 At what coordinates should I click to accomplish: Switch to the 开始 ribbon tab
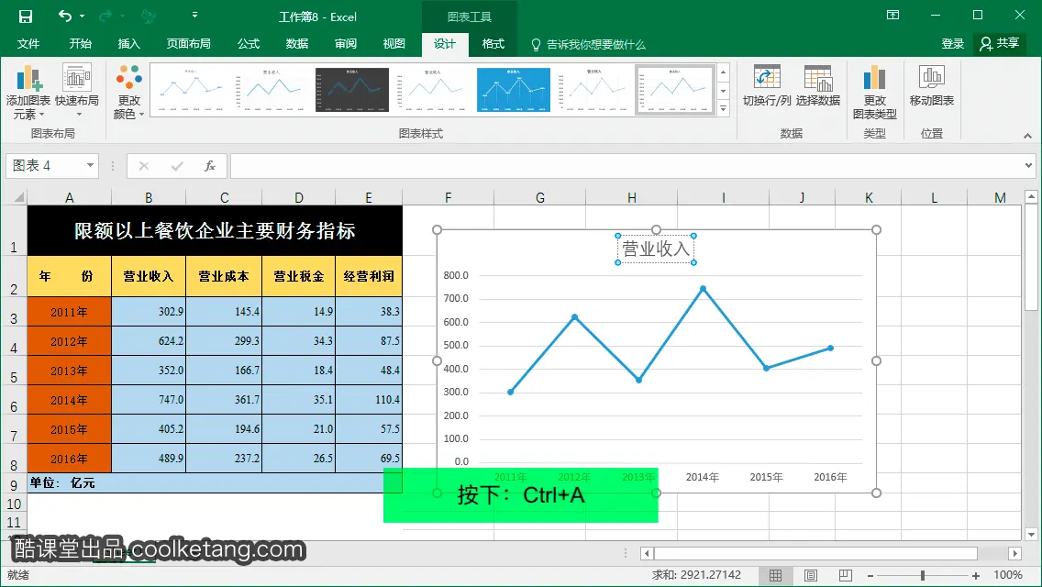click(81, 44)
